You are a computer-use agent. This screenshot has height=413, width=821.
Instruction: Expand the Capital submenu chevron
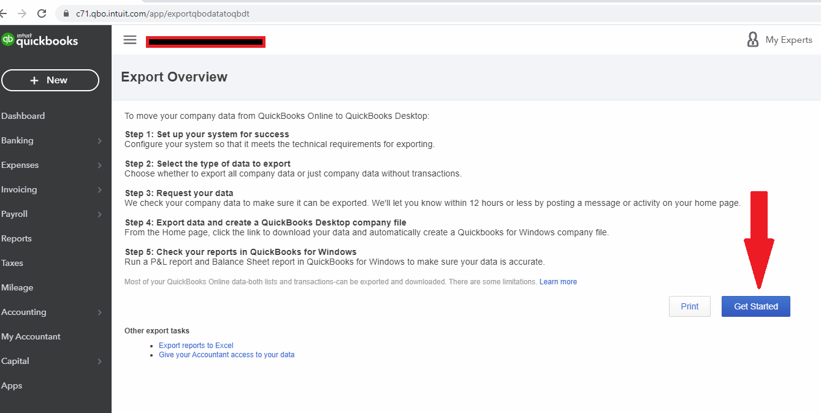99,362
